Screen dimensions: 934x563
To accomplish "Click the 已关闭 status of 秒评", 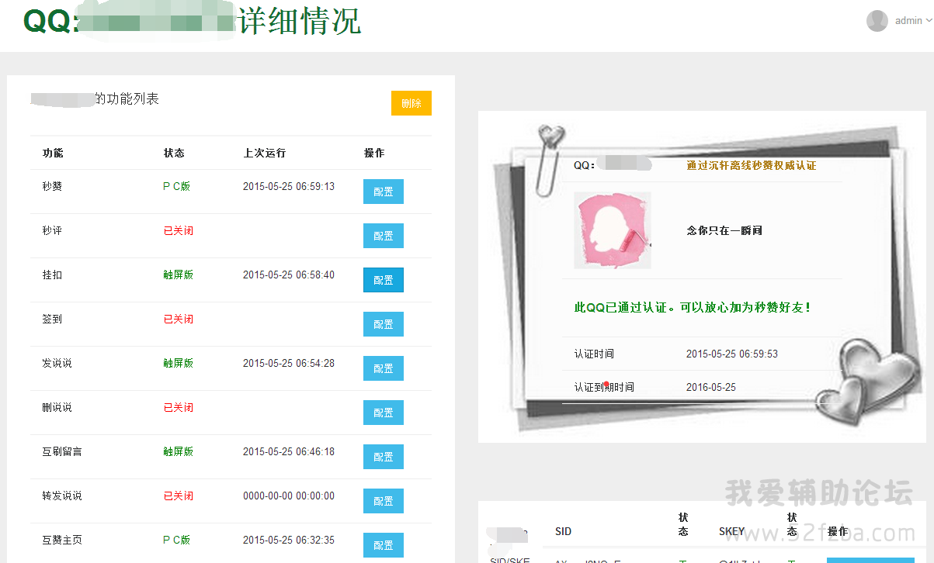I will [178, 230].
